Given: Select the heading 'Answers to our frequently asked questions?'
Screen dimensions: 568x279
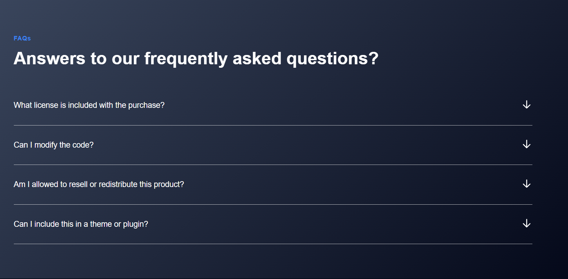Looking at the screenshot, I should click(196, 58).
